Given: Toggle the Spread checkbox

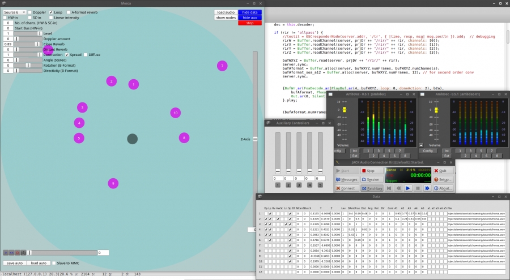Looking at the screenshot, I should [x=67, y=54].
